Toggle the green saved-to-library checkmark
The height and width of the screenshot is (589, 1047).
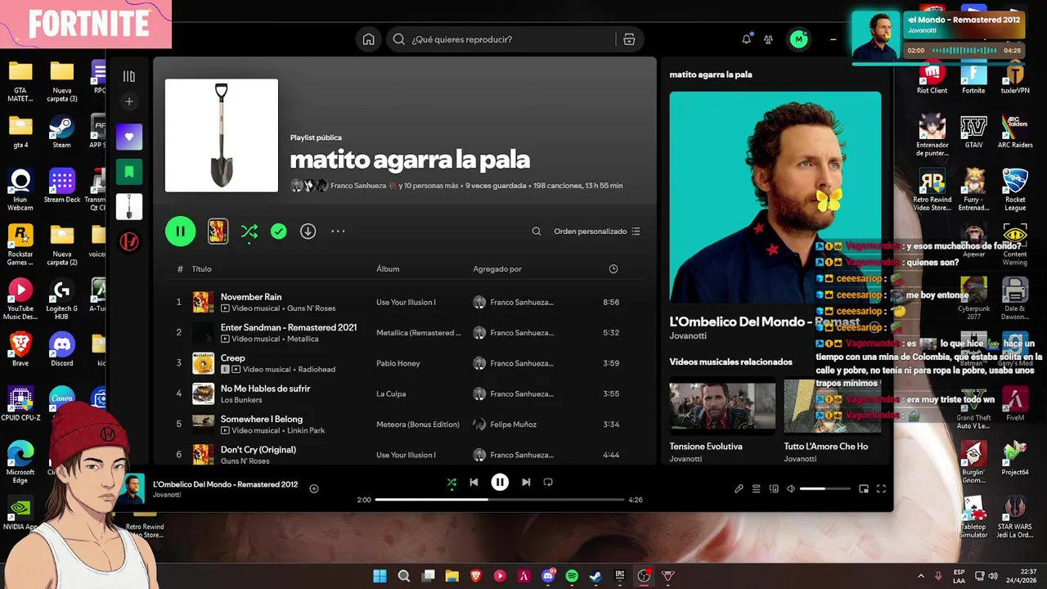pyautogui.click(x=279, y=232)
